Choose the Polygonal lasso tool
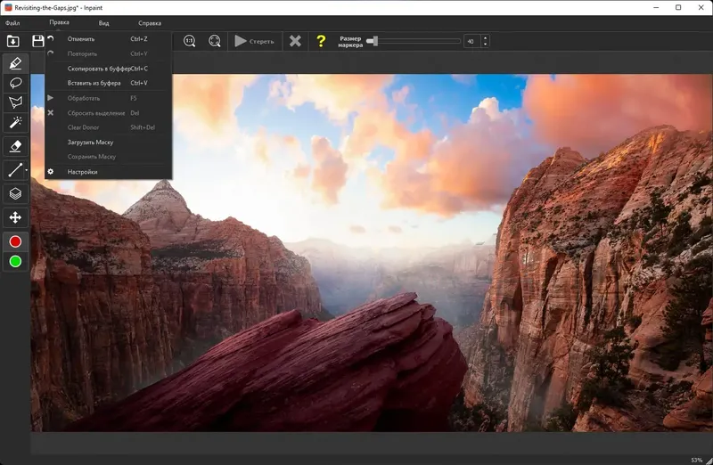 click(x=15, y=102)
